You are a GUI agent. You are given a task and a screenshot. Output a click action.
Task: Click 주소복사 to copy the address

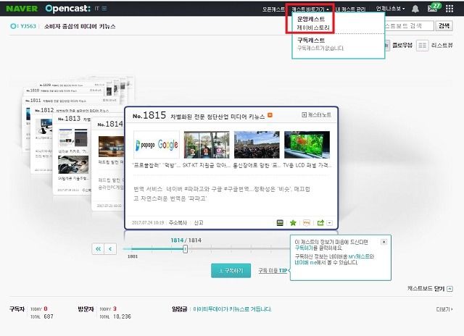(x=178, y=222)
